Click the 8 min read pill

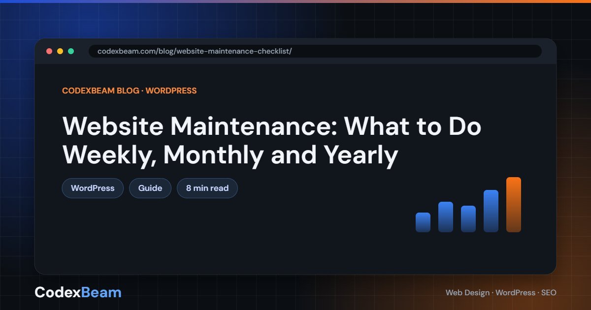point(207,188)
